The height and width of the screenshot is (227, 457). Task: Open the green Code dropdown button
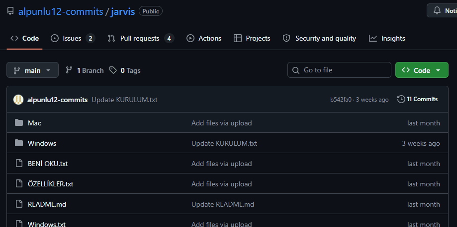tap(422, 70)
